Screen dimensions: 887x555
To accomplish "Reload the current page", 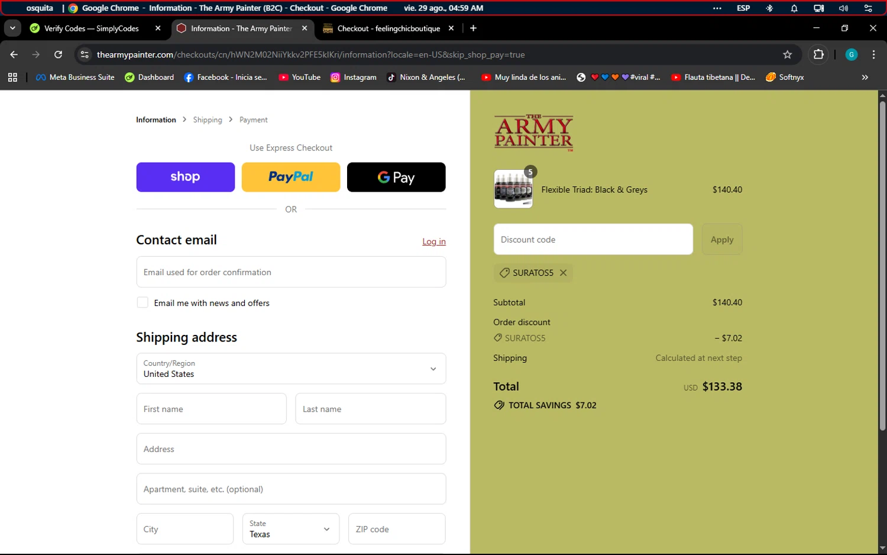I will coord(58,54).
